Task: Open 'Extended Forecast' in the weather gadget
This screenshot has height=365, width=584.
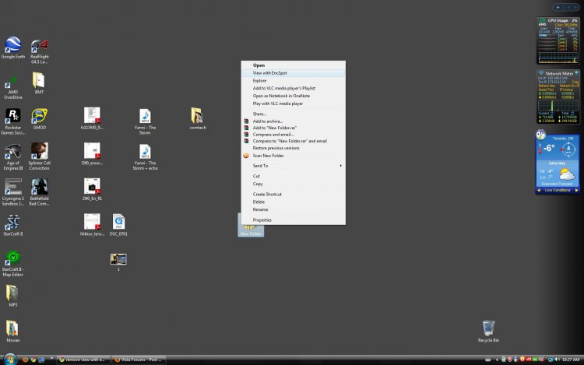Action: pyautogui.click(x=558, y=184)
